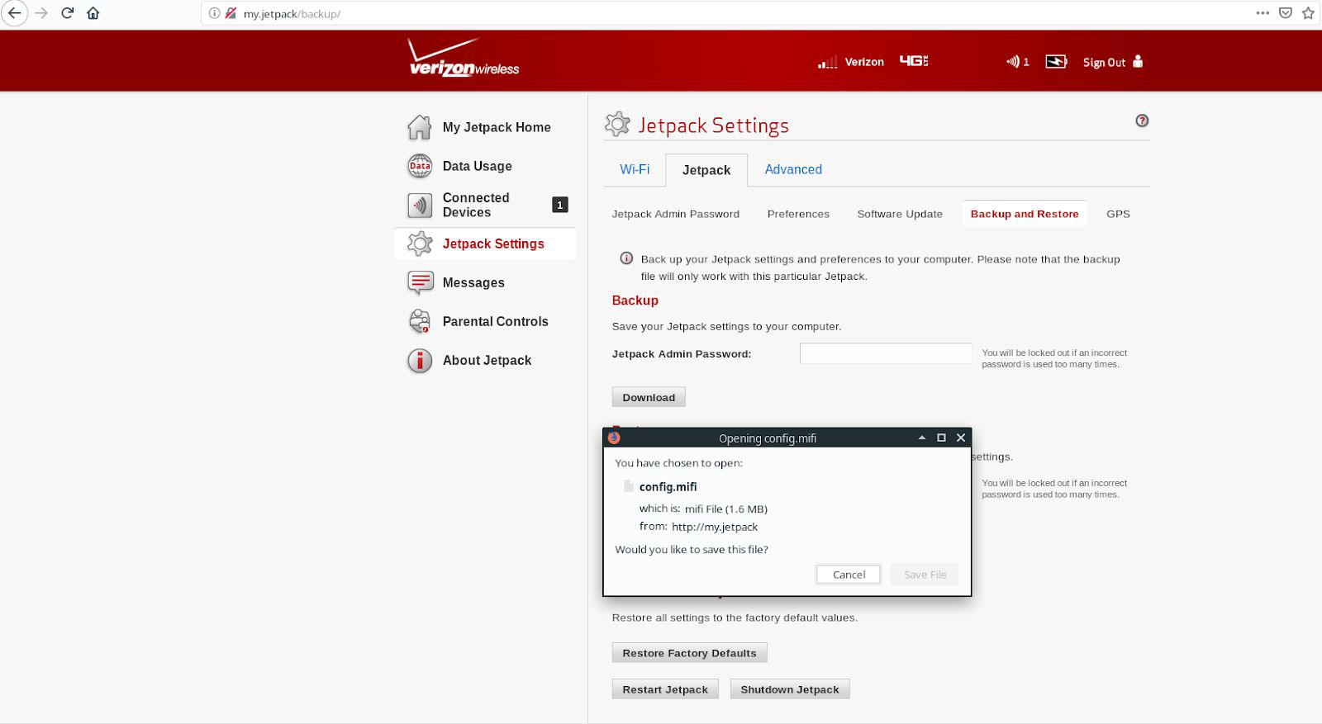This screenshot has width=1322, height=724.
Task: Cancel the config.mifi download dialog
Action: coord(849,575)
